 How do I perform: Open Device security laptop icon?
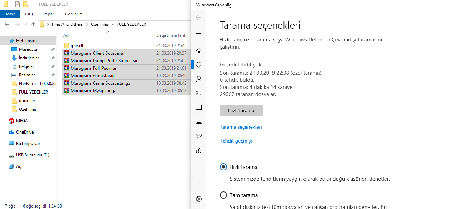199,122
